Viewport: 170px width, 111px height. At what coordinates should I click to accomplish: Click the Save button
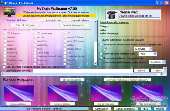point(157,70)
